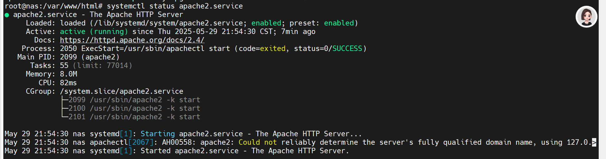Click the CPU 82ms value
606x159 pixels.
[x=68, y=83]
